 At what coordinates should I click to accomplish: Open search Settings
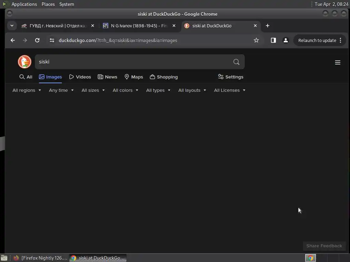(x=231, y=77)
